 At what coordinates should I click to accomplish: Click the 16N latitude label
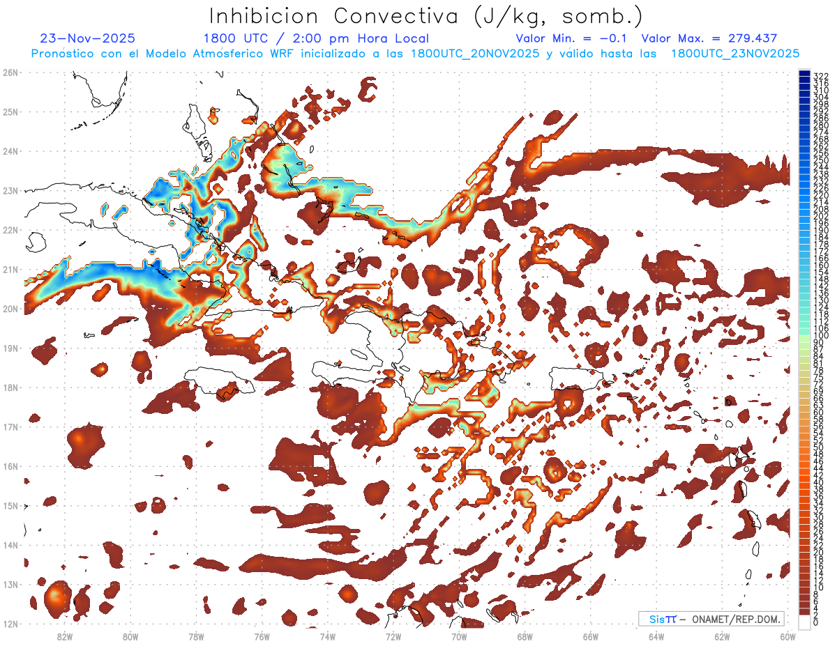pos(10,466)
